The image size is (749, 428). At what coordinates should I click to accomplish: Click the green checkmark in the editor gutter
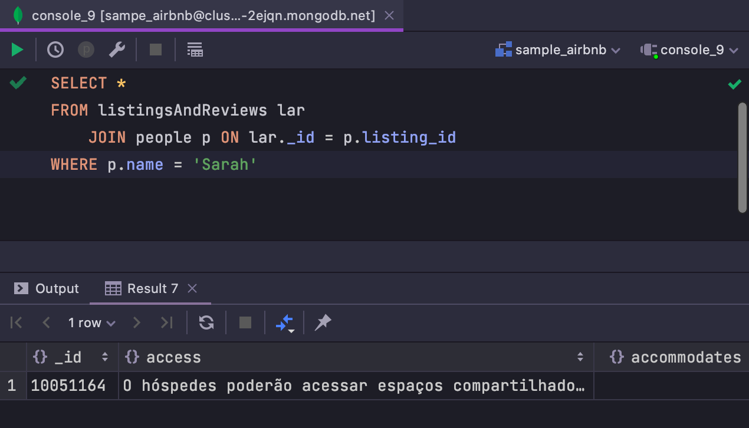tap(18, 83)
